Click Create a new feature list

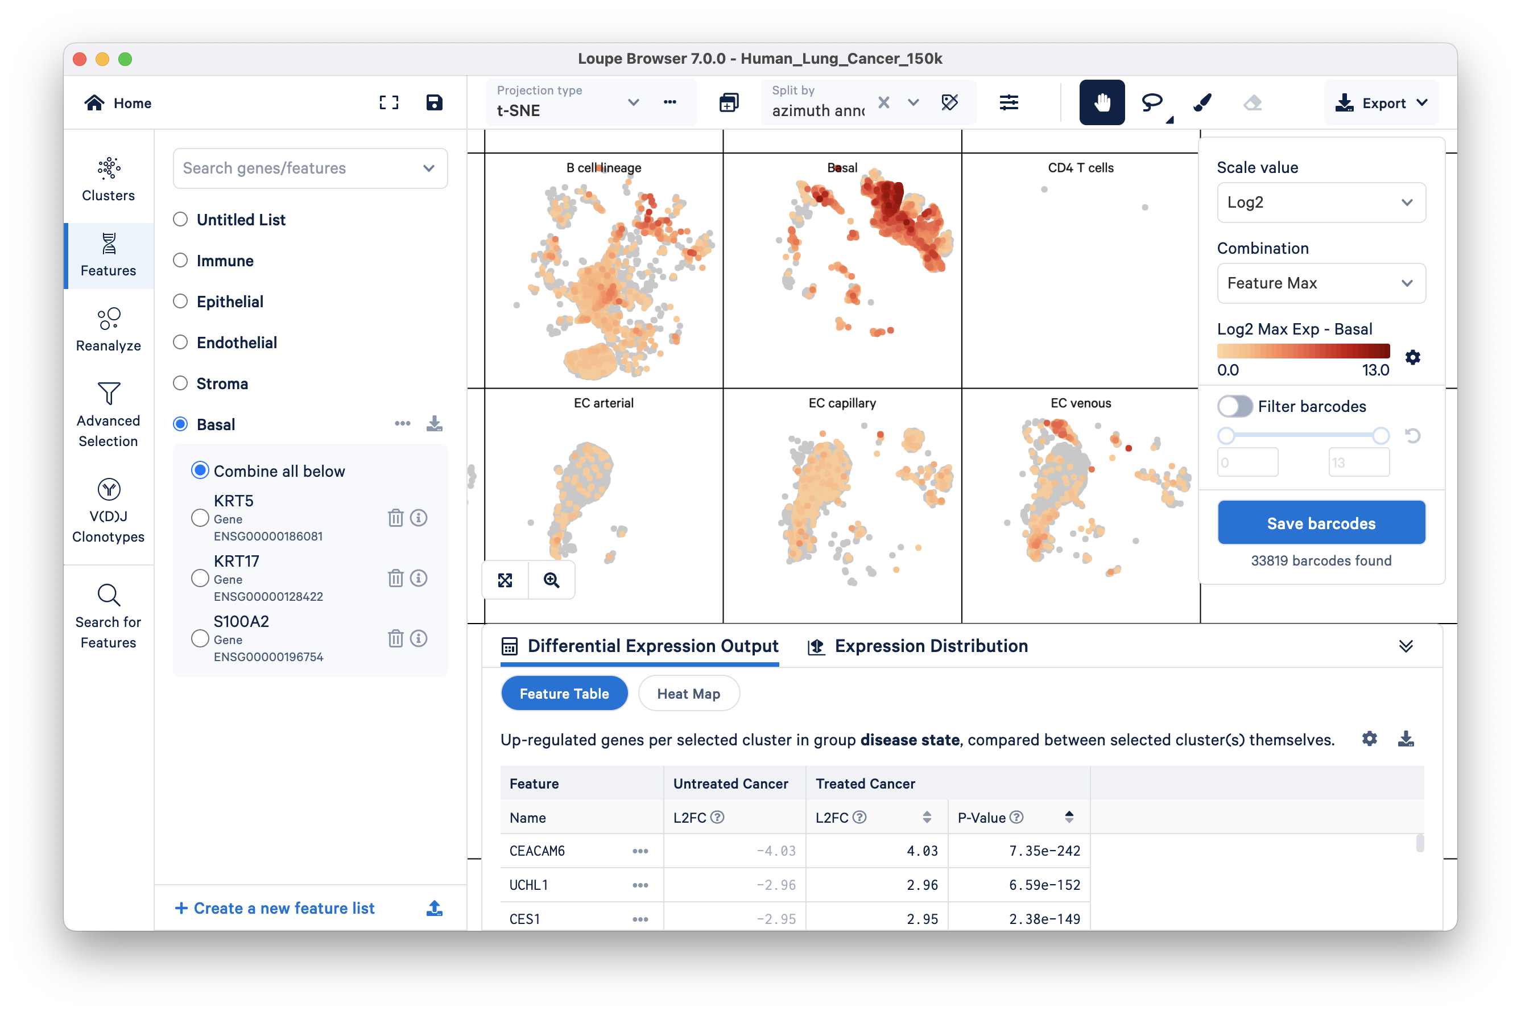coord(275,907)
